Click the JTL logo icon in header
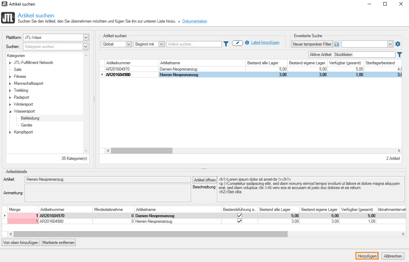The image size is (409, 262). [8, 18]
